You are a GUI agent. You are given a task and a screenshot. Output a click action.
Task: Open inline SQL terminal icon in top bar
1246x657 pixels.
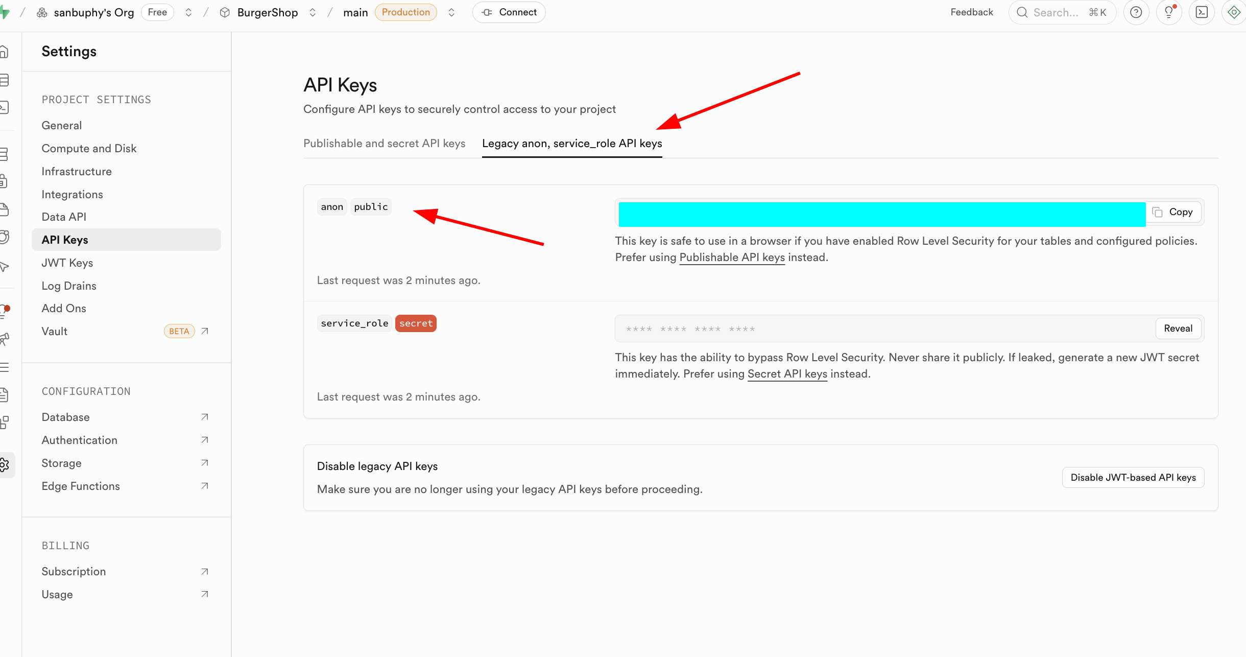pyautogui.click(x=1202, y=12)
